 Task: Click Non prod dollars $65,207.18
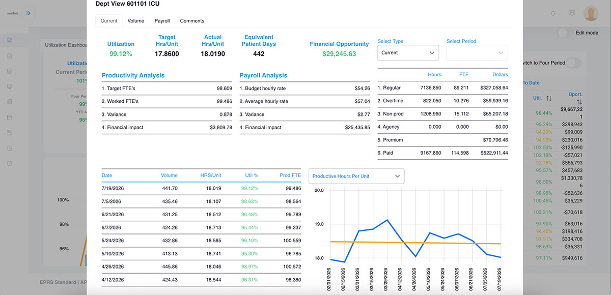tap(495, 114)
